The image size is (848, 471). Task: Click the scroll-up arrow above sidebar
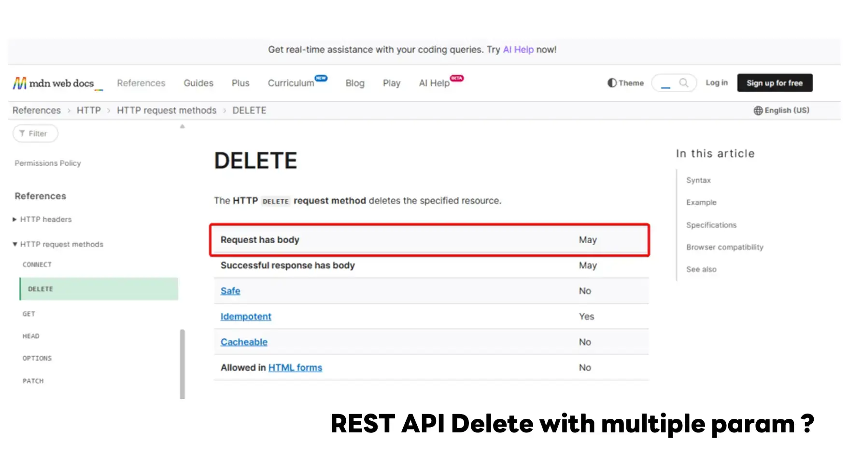(x=182, y=126)
